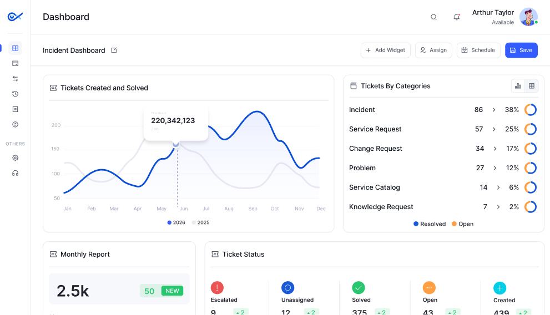This screenshot has height=315, width=550.
Task: Expand the Knowledge Request row chevron
Action: point(498,207)
